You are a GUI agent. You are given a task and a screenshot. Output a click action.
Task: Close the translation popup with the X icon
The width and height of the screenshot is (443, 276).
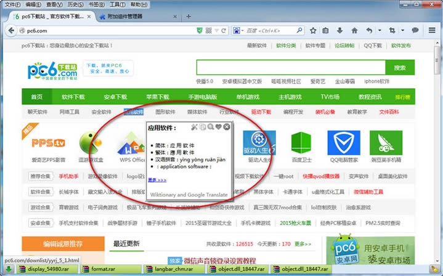(227, 127)
